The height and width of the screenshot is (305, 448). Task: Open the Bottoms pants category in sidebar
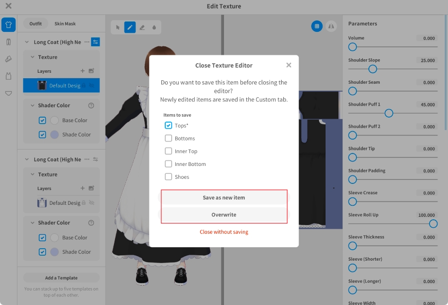[8, 42]
